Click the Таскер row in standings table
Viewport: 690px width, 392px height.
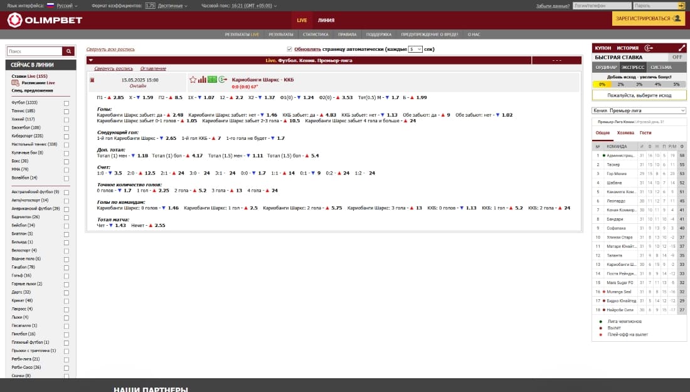coord(639,164)
